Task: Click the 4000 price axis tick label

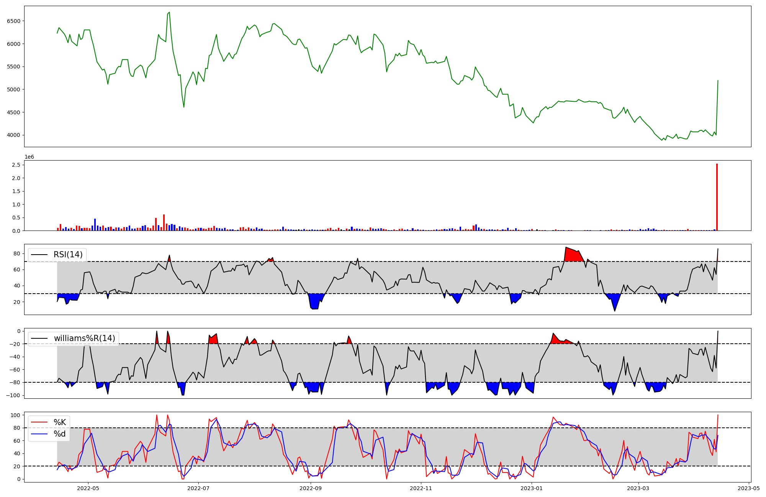Action: (x=14, y=135)
